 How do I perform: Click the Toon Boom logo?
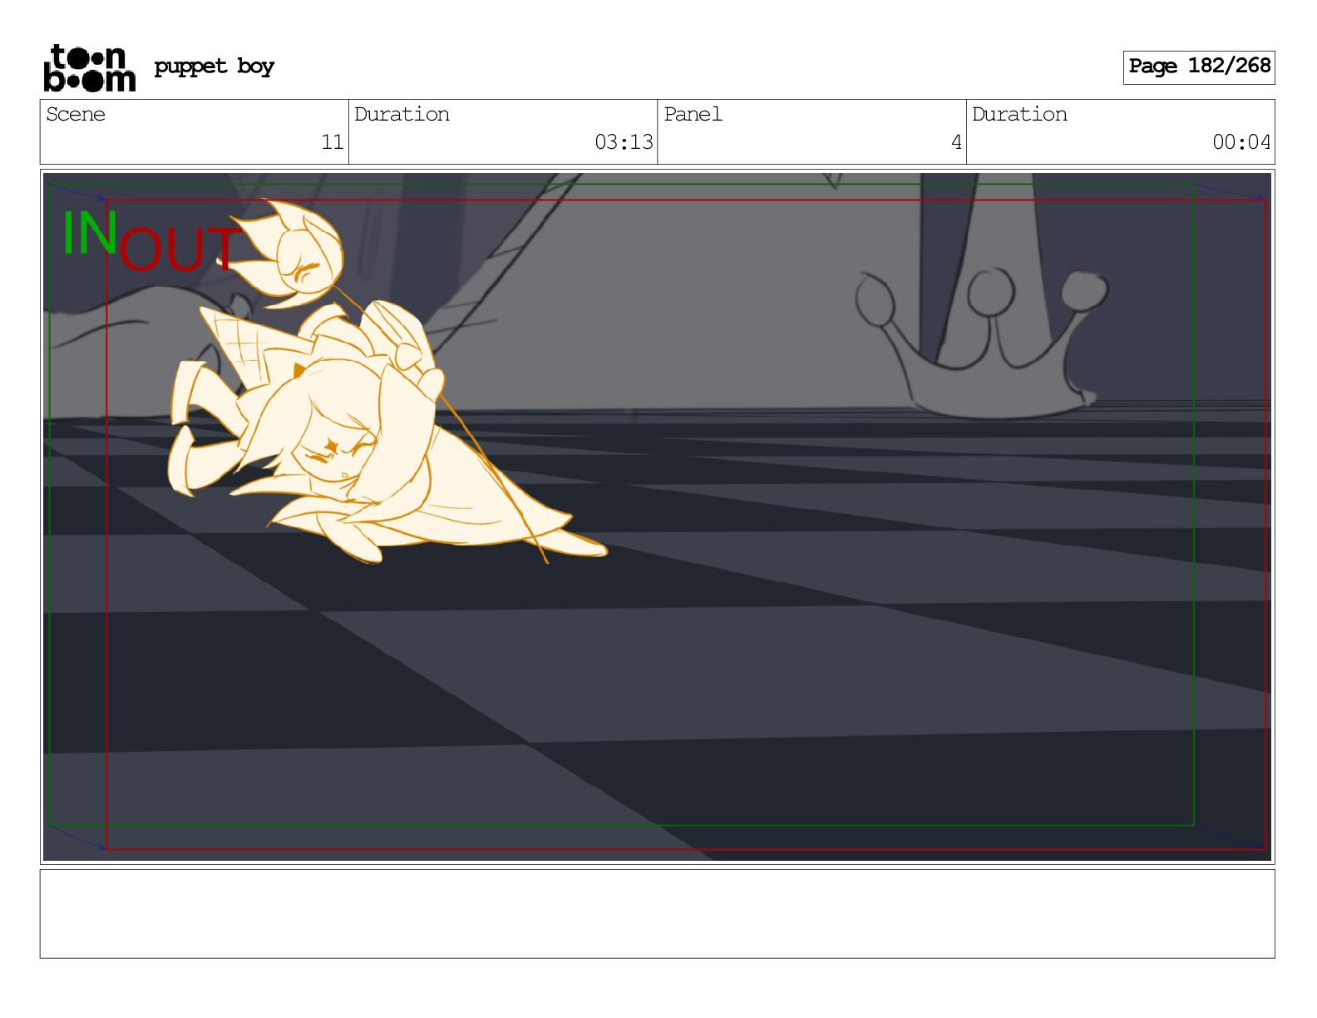coord(89,67)
